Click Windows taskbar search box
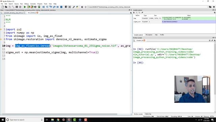Image resolution: width=216 pixels, height=122 pixels. point(25,120)
